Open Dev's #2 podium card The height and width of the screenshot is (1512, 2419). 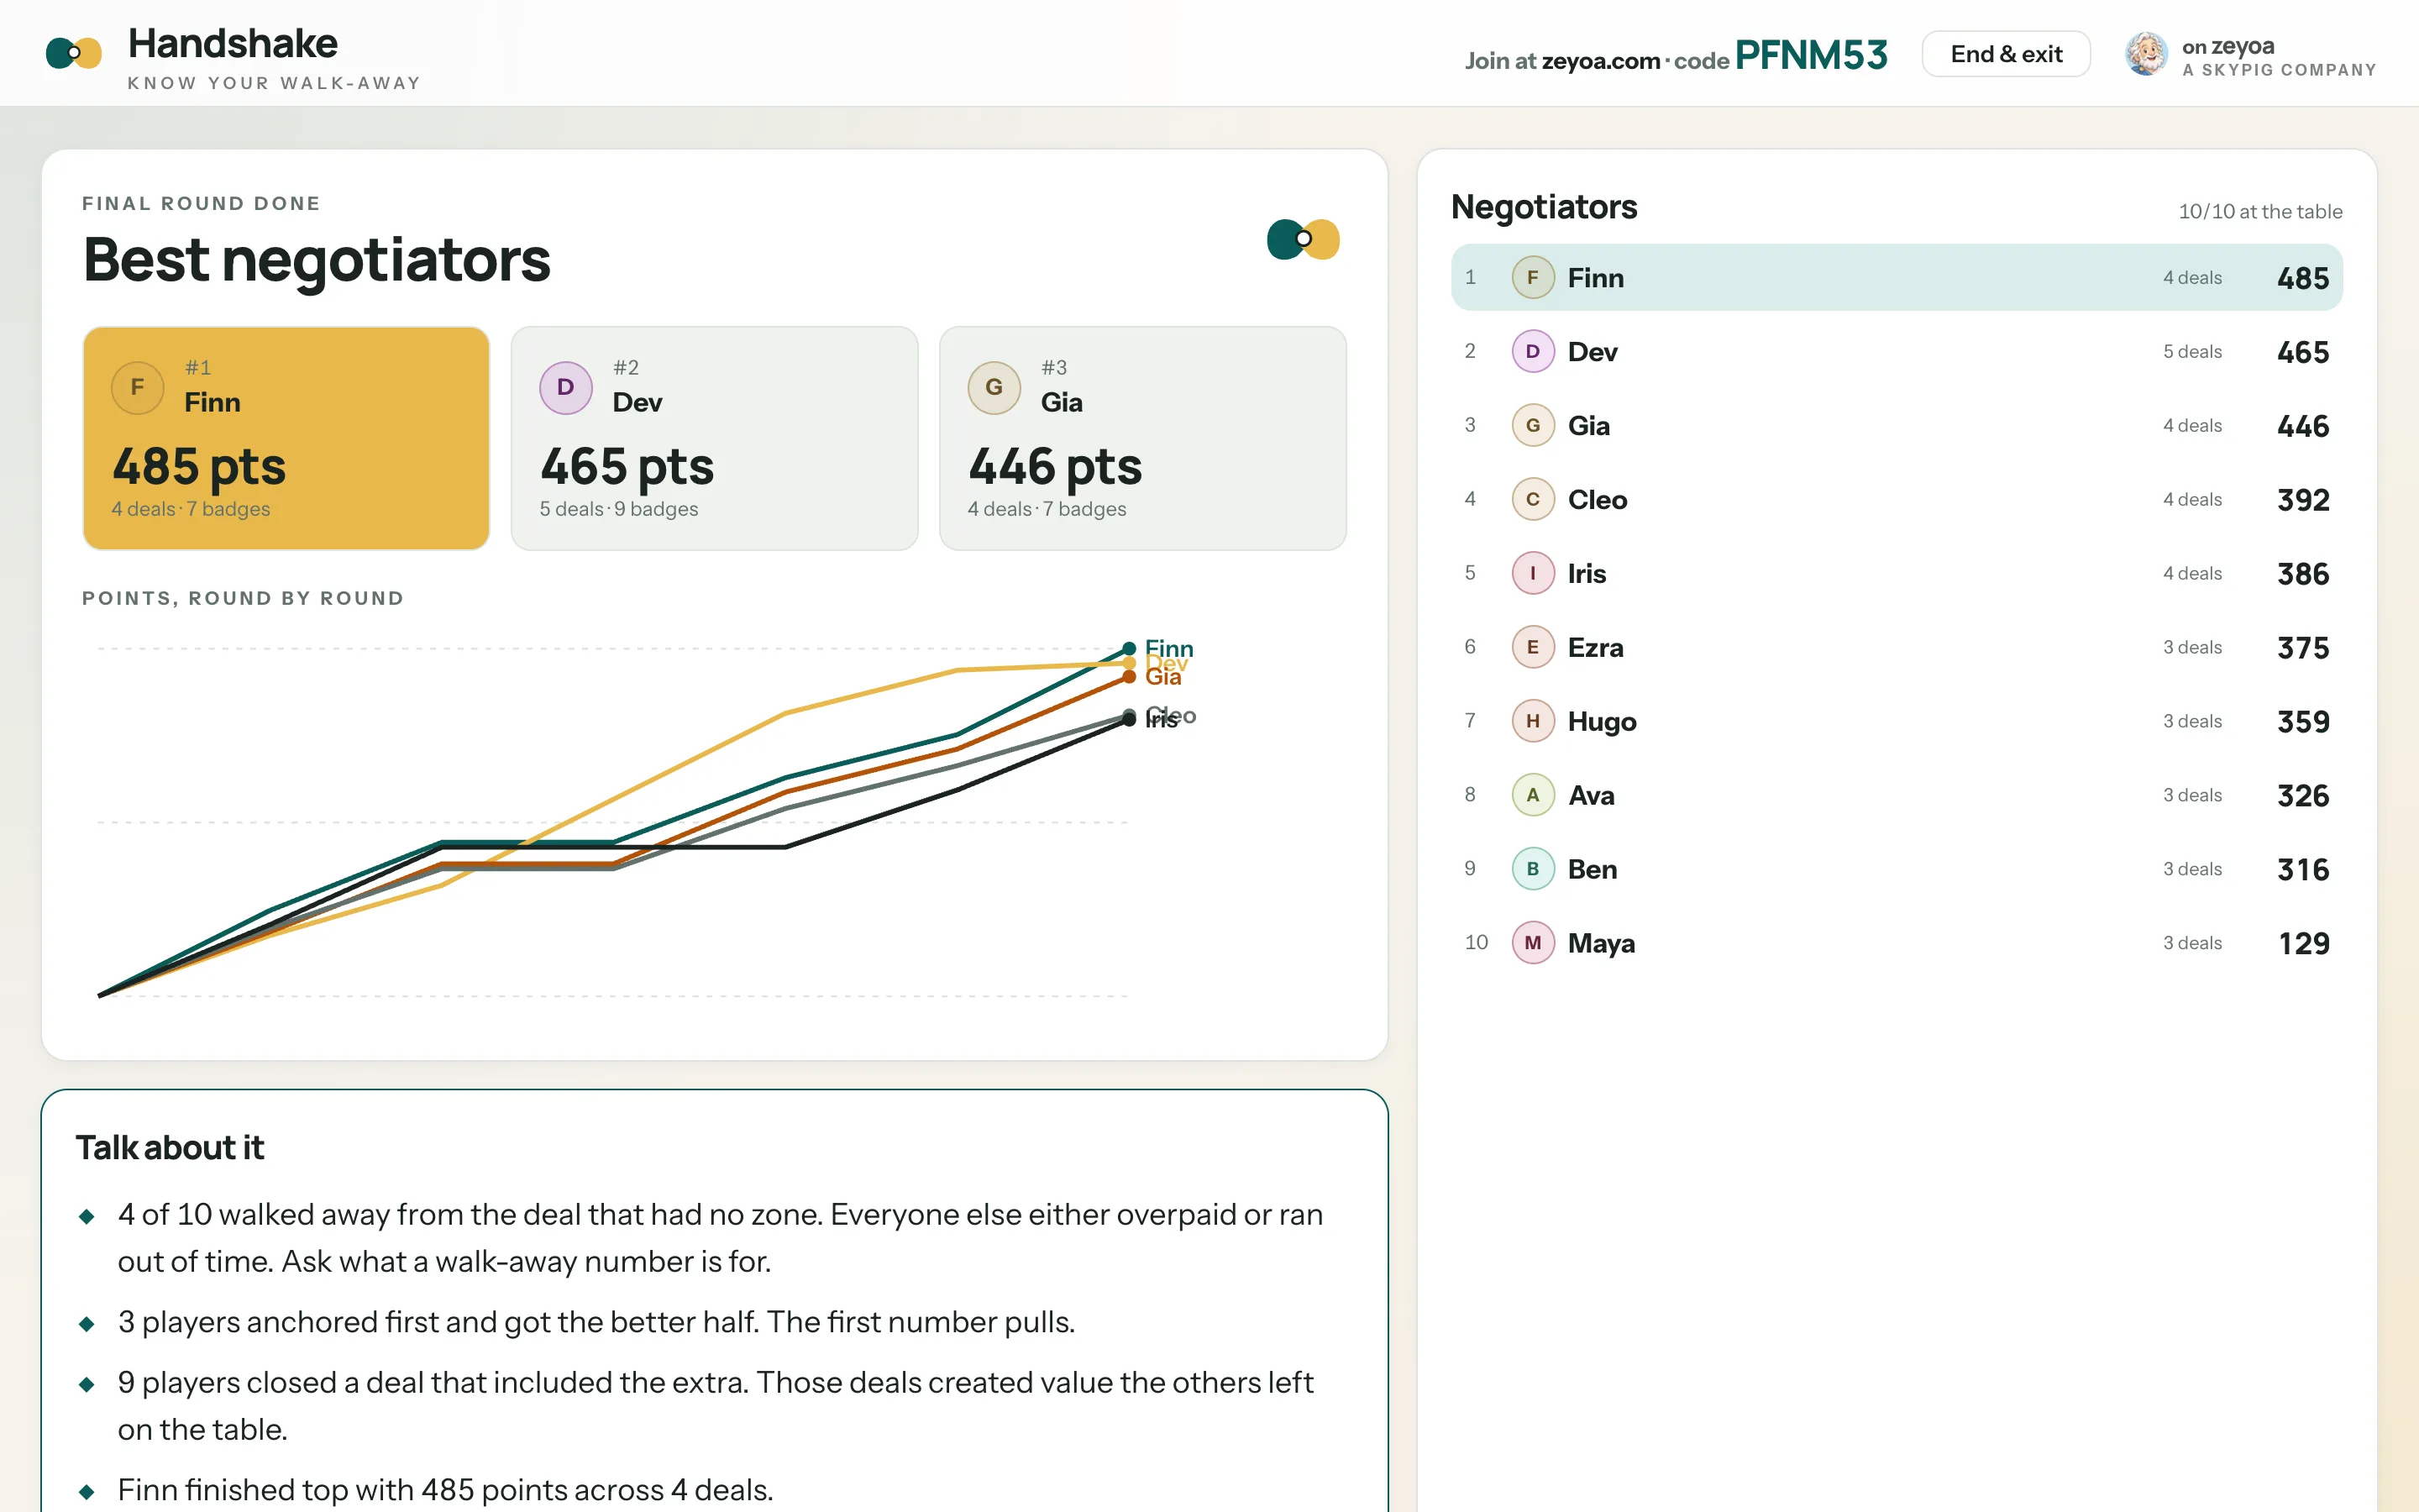click(x=714, y=438)
